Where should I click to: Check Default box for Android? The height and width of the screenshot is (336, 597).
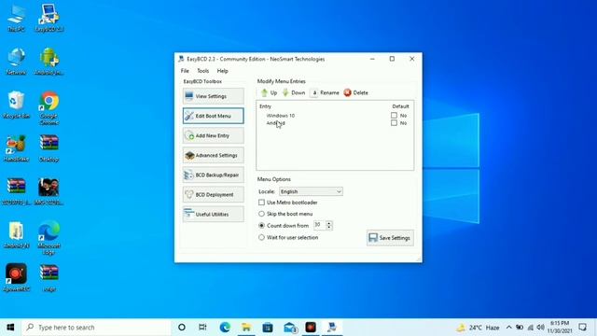394,123
